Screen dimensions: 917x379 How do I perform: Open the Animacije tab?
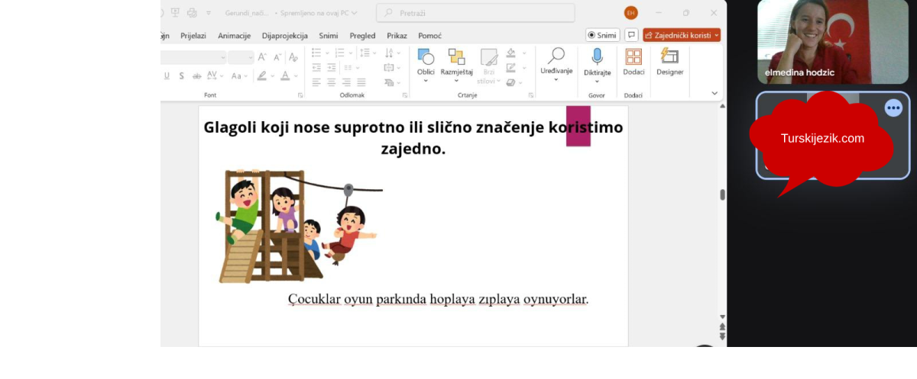pyautogui.click(x=234, y=36)
